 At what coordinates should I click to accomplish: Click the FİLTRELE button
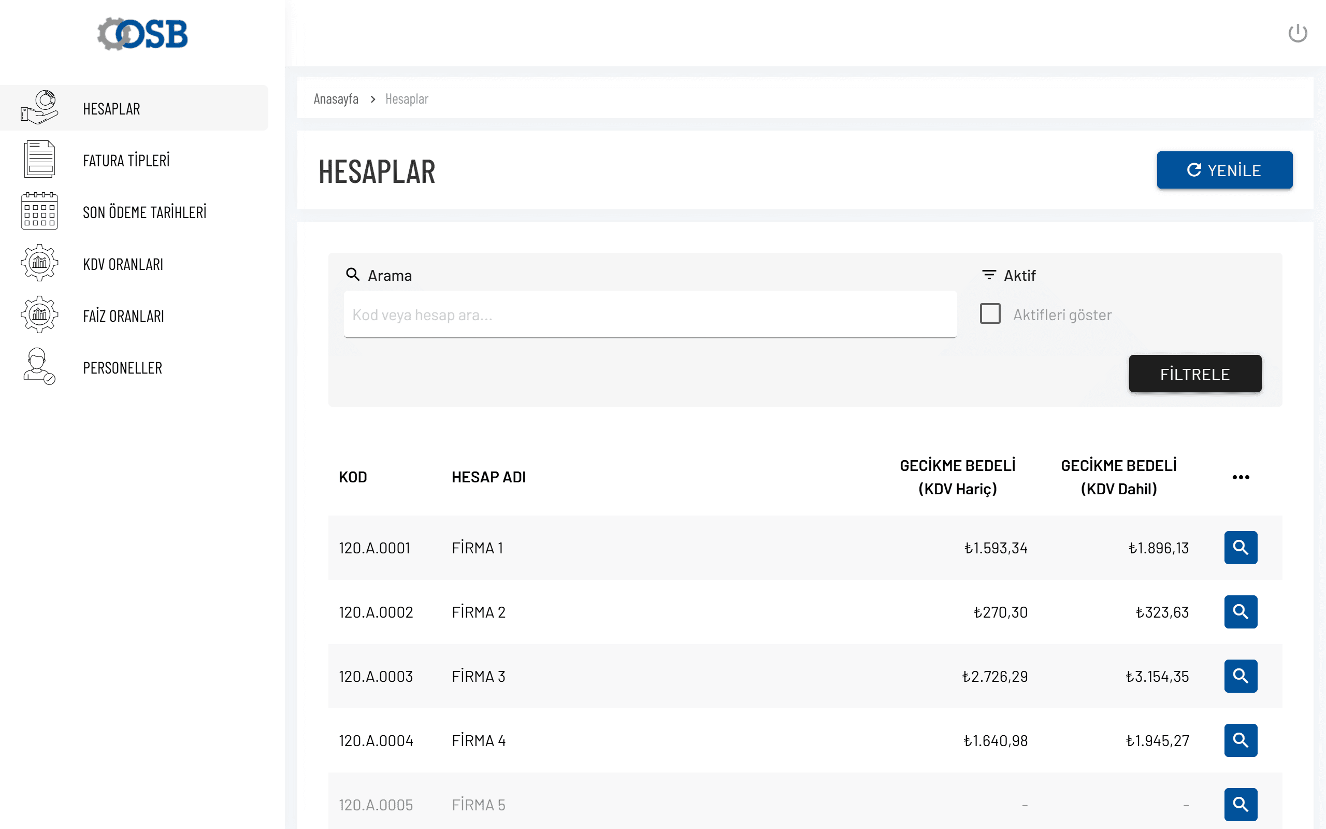1194,374
